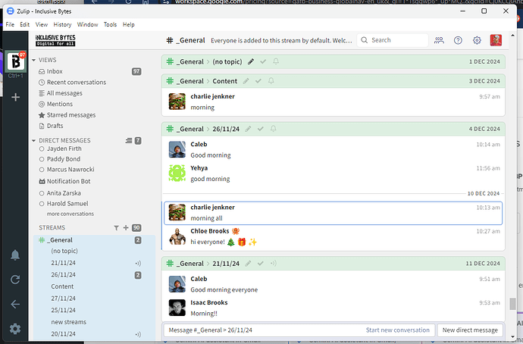This screenshot has width=523, height=344.
Task: Click Start new conversation link
Action: pyautogui.click(x=398, y=330)
